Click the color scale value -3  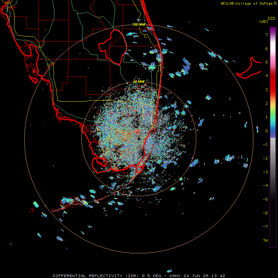pyautogui.click(x=265, y=172)
